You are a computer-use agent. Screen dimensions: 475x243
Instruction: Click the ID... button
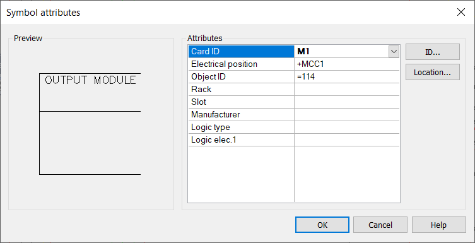(433, 52)
